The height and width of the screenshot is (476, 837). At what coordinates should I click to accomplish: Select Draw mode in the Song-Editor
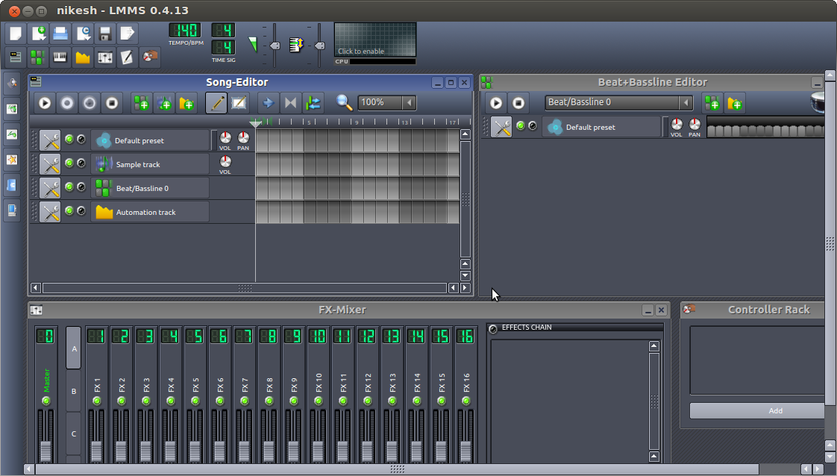[x=216, y=102]
